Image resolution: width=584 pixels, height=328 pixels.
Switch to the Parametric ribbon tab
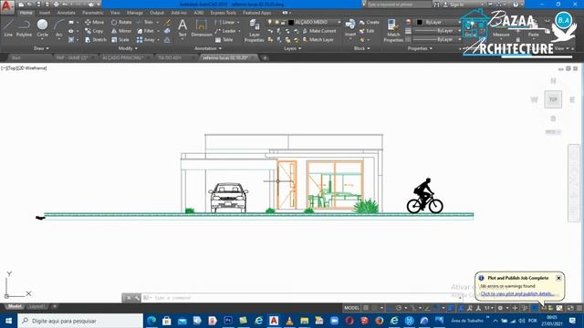(x=93, y=13)
